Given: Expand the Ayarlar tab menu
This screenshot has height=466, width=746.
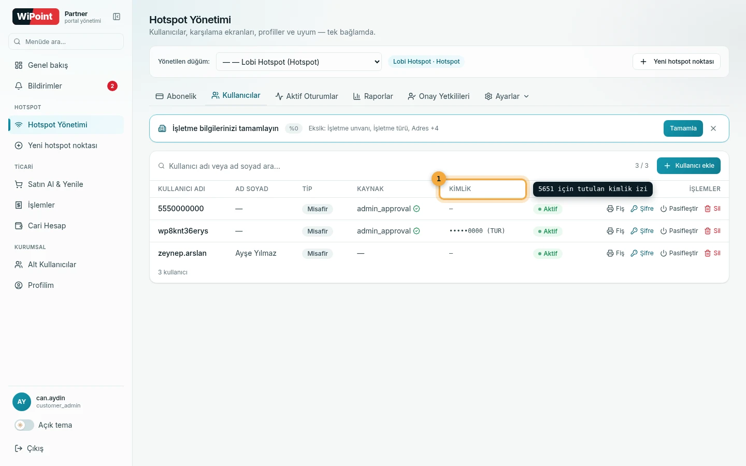Looking at the screenshot, I should [507, 96].
